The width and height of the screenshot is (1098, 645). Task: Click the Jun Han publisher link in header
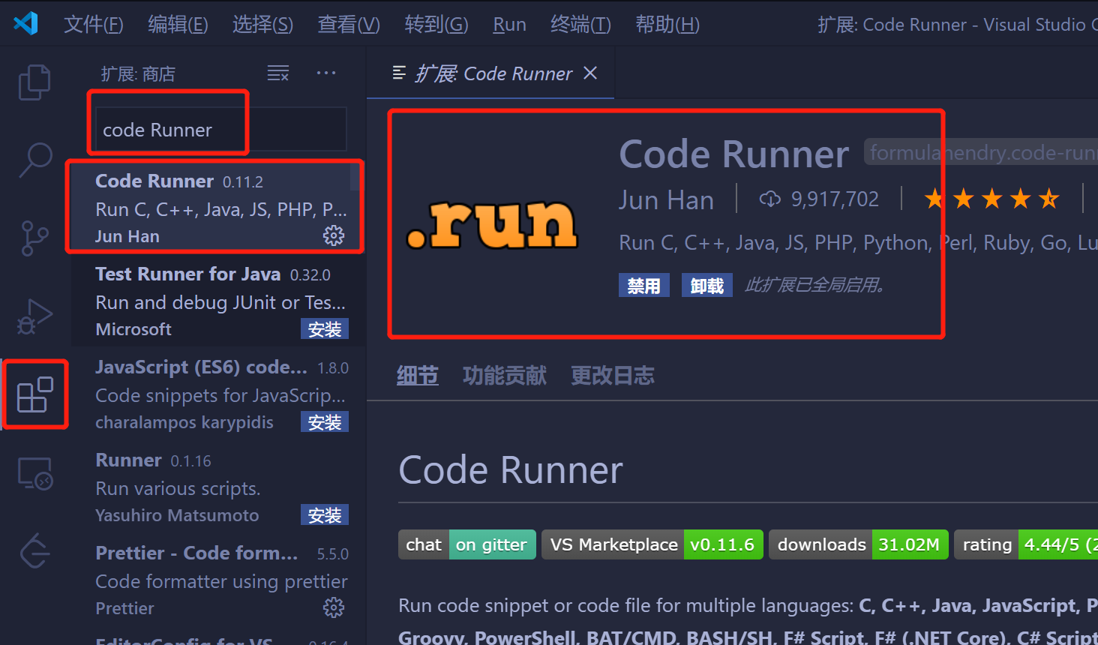pyautogui.click(x=666, y=200)
